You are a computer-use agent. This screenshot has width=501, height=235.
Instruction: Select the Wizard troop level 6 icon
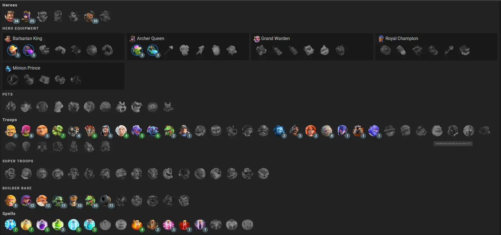coord(105,131)
